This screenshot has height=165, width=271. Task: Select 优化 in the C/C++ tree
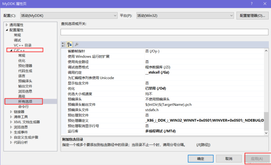coord(22,60)
